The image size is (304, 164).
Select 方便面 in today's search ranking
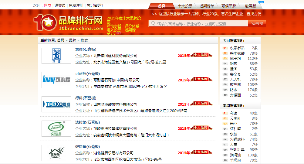235,95
